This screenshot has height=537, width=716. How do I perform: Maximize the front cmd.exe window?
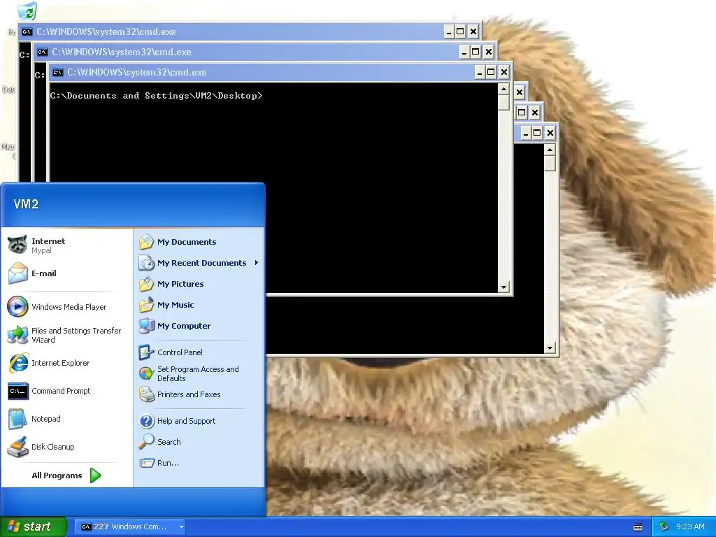pos(491,72)
